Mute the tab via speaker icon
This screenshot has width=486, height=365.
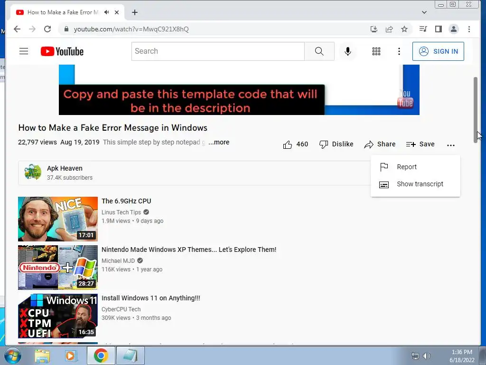(x=107, y=12)
